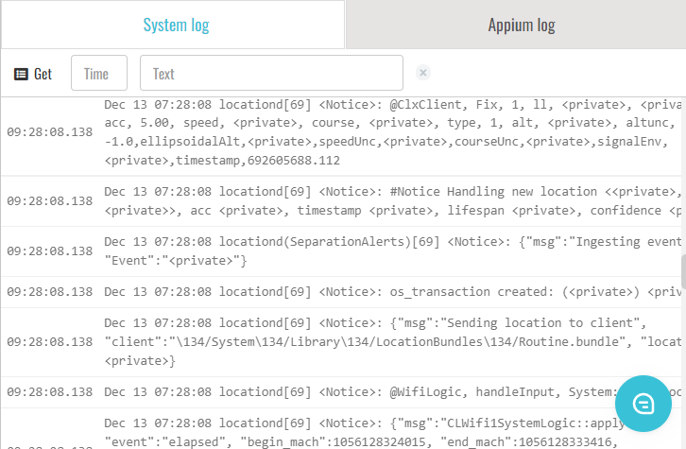Select the '@WifiLogic, handleInput' log entry
This screenshot has width=686, height=449.
(343, 392)
